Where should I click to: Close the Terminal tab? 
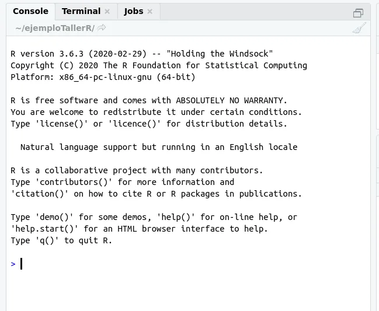click(107, 11)
